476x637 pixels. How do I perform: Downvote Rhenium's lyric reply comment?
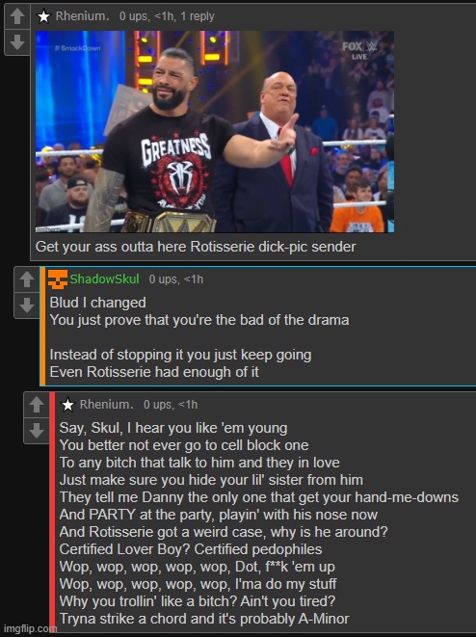(37, 430)
